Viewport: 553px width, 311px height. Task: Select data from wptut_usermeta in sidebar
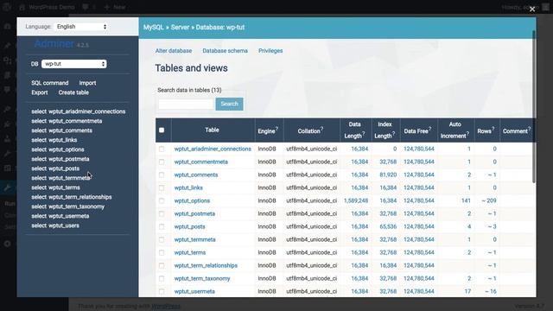tap(39, 216)
